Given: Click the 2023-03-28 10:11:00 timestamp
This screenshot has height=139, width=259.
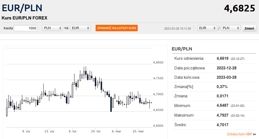Looking at the screenshot, I should [x=177, y=29].
